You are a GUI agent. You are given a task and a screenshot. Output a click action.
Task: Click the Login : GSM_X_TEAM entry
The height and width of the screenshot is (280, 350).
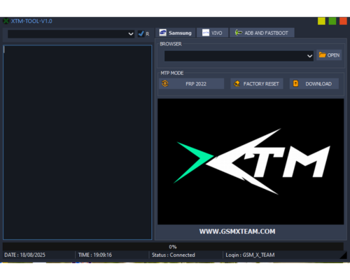[250, 255]
